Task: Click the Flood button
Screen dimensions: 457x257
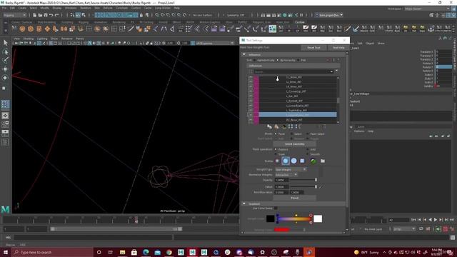Action: [x=294, y=198]
